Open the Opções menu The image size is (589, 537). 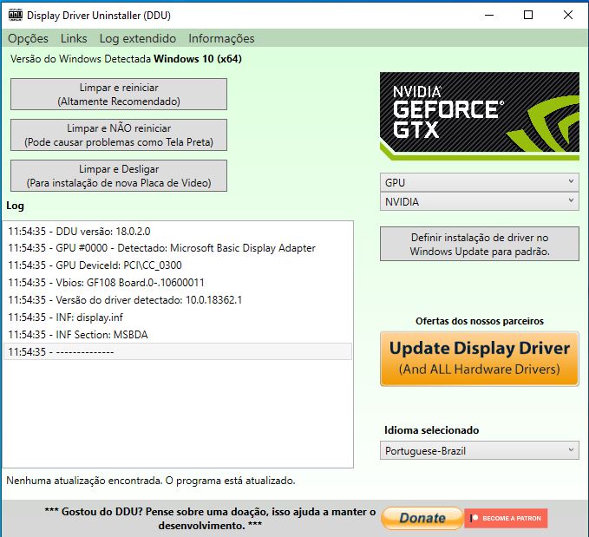click(x=28, y=38)
